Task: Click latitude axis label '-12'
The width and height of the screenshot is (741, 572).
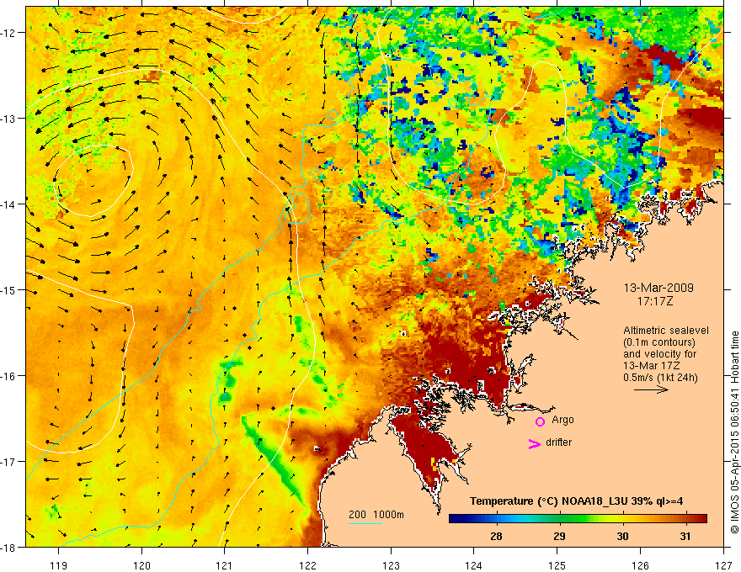Action: (8, 33)
